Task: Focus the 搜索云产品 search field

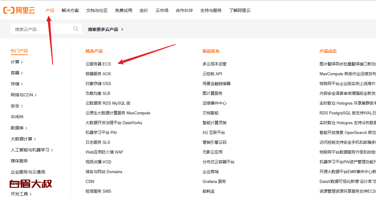Action: (46, 29)
